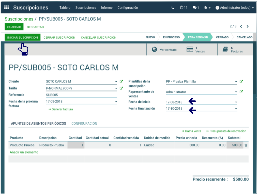The height and width of the screenshot is (195, 260).
Task: Open the chat conversations icon
Action: point(195,8)
